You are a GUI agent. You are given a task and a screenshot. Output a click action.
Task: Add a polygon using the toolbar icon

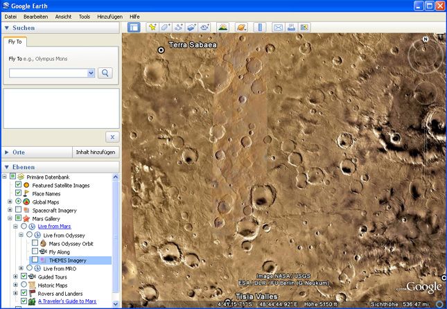(166, 28)
